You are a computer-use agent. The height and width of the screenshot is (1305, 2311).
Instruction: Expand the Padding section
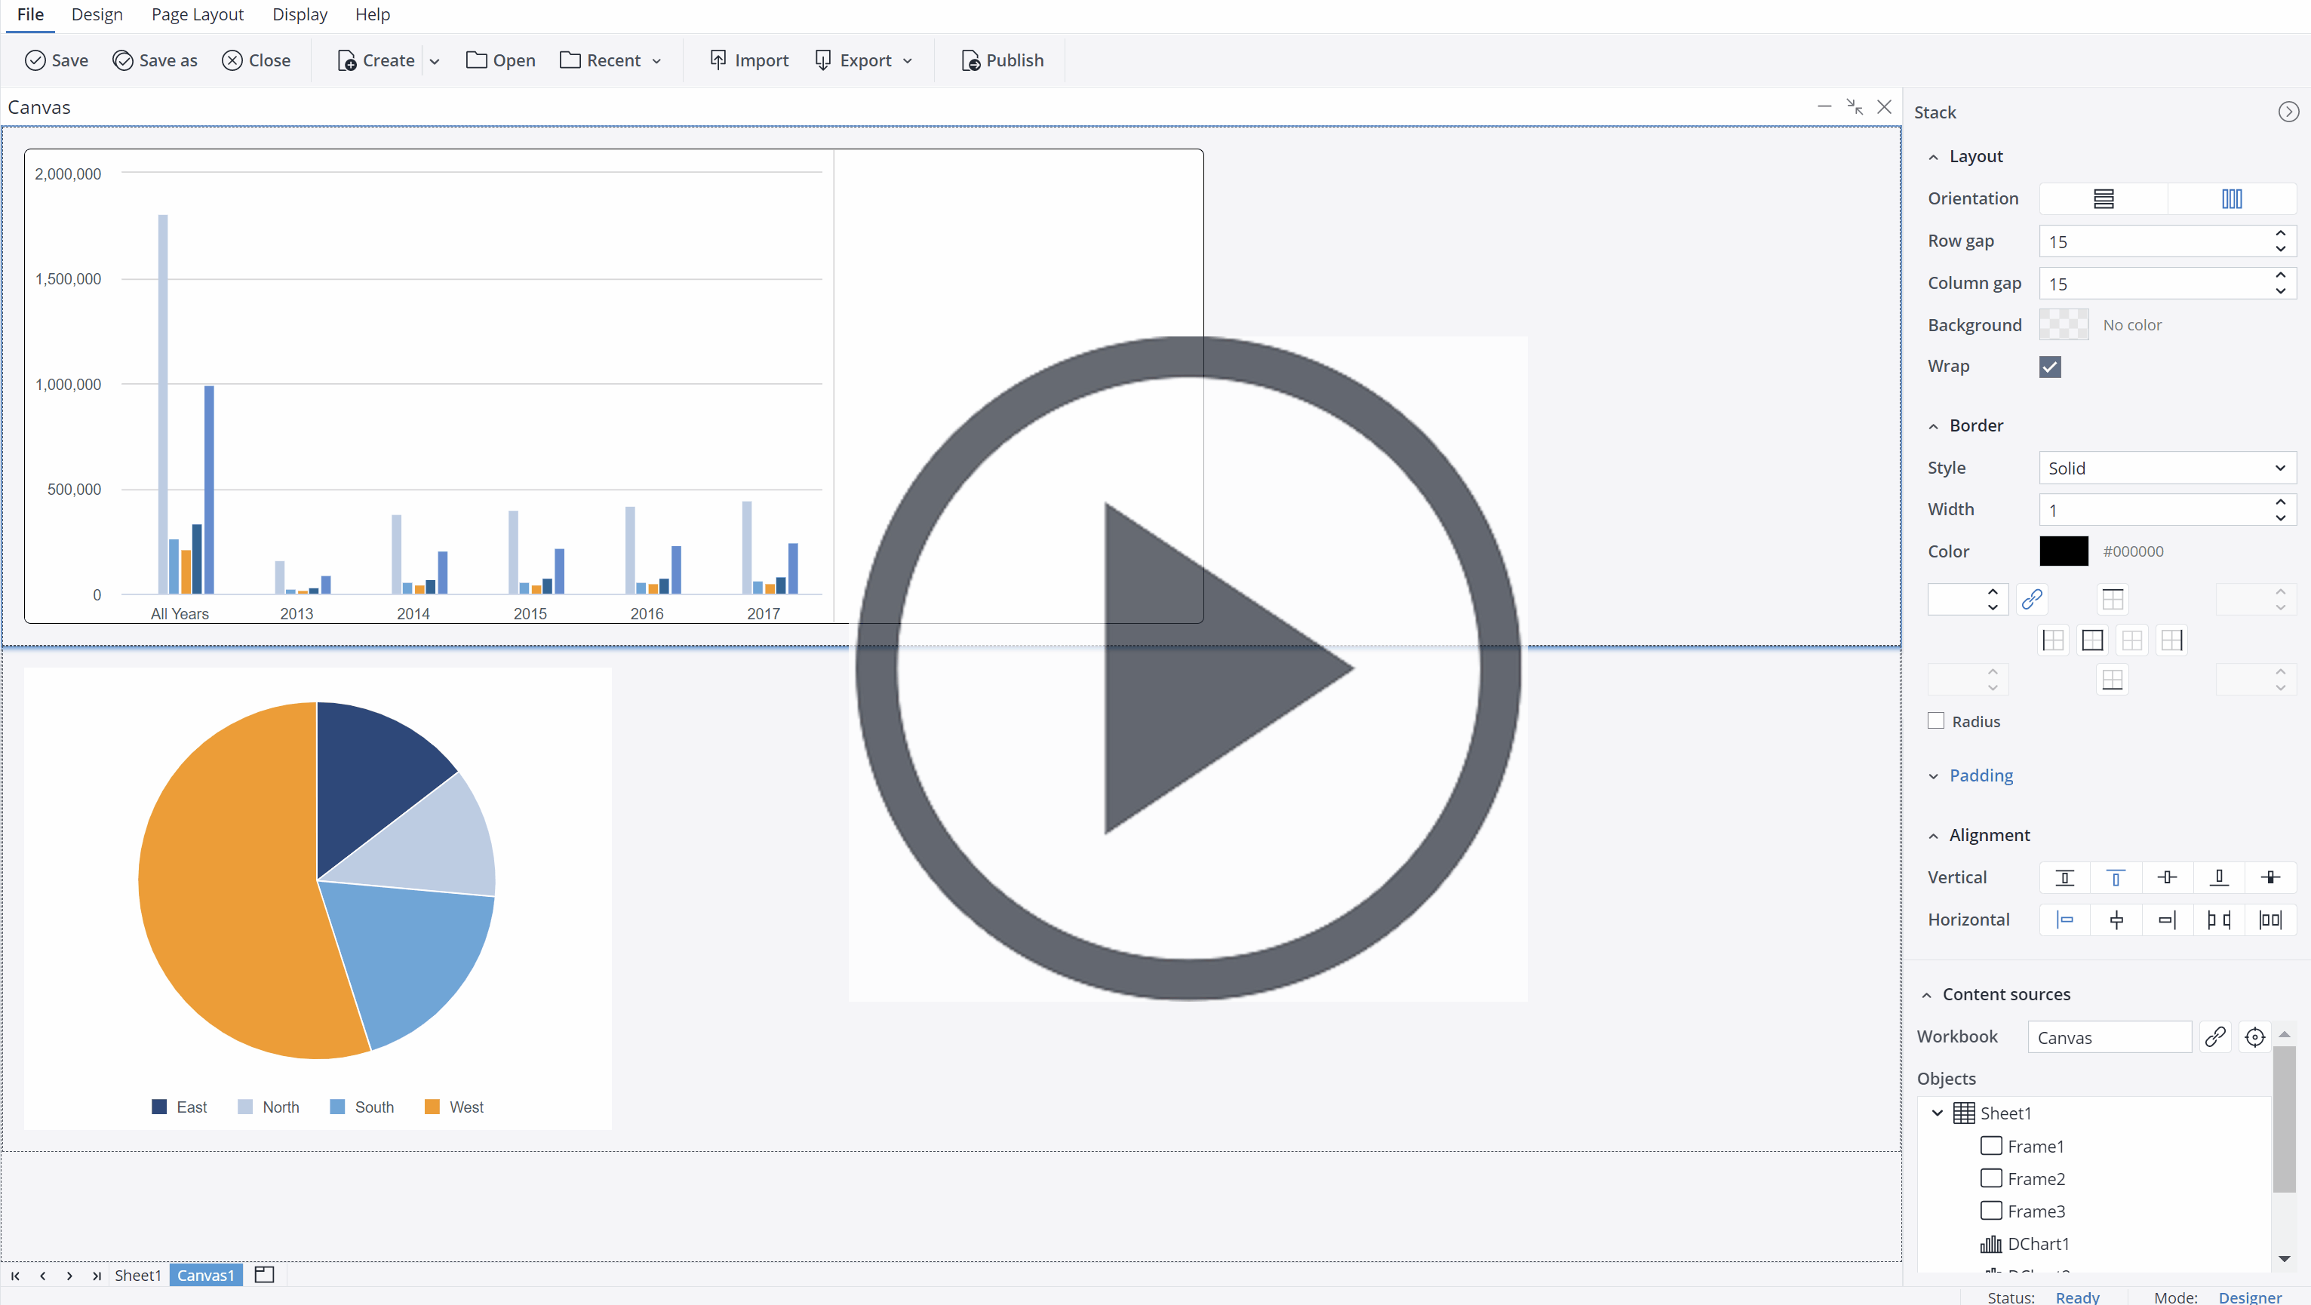(x=1933, y=775)
